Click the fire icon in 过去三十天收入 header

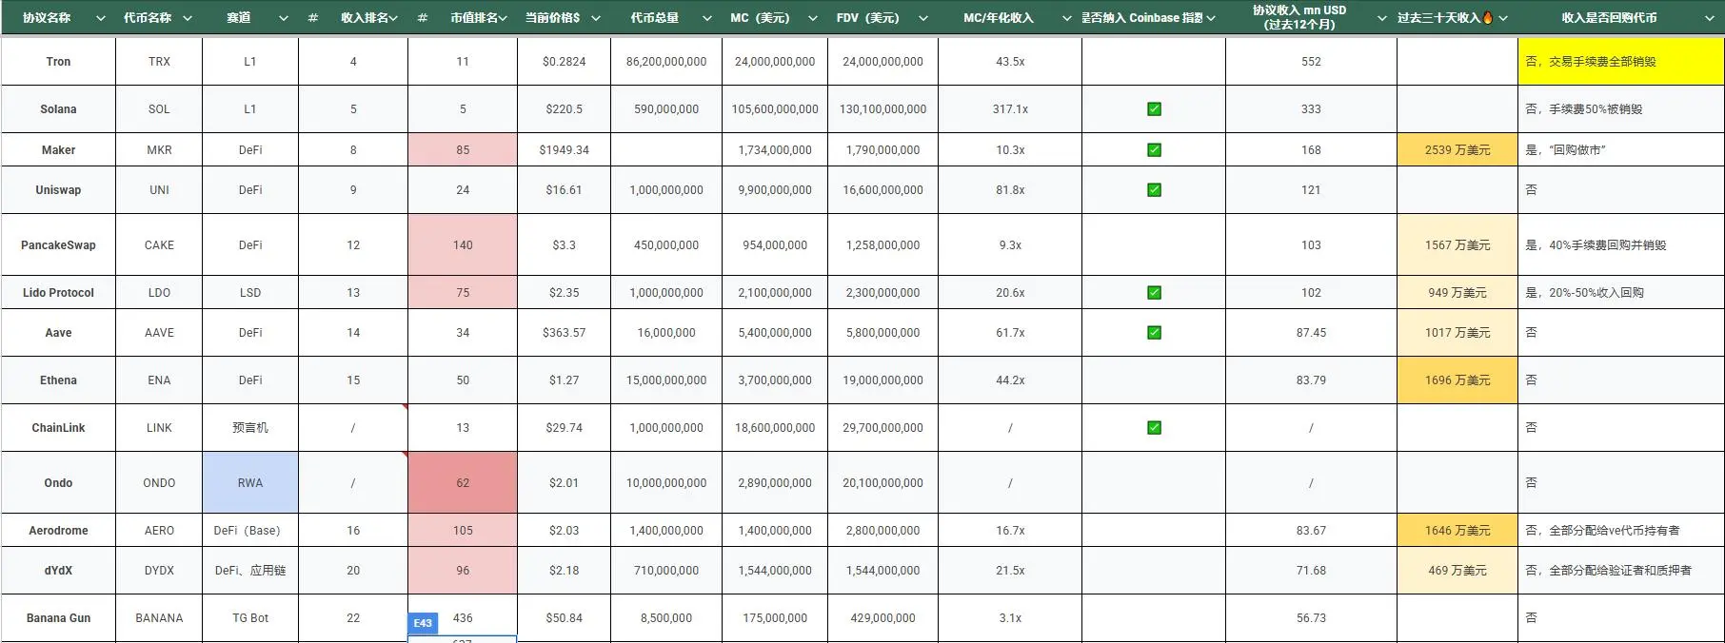[x=1488, y=18]
